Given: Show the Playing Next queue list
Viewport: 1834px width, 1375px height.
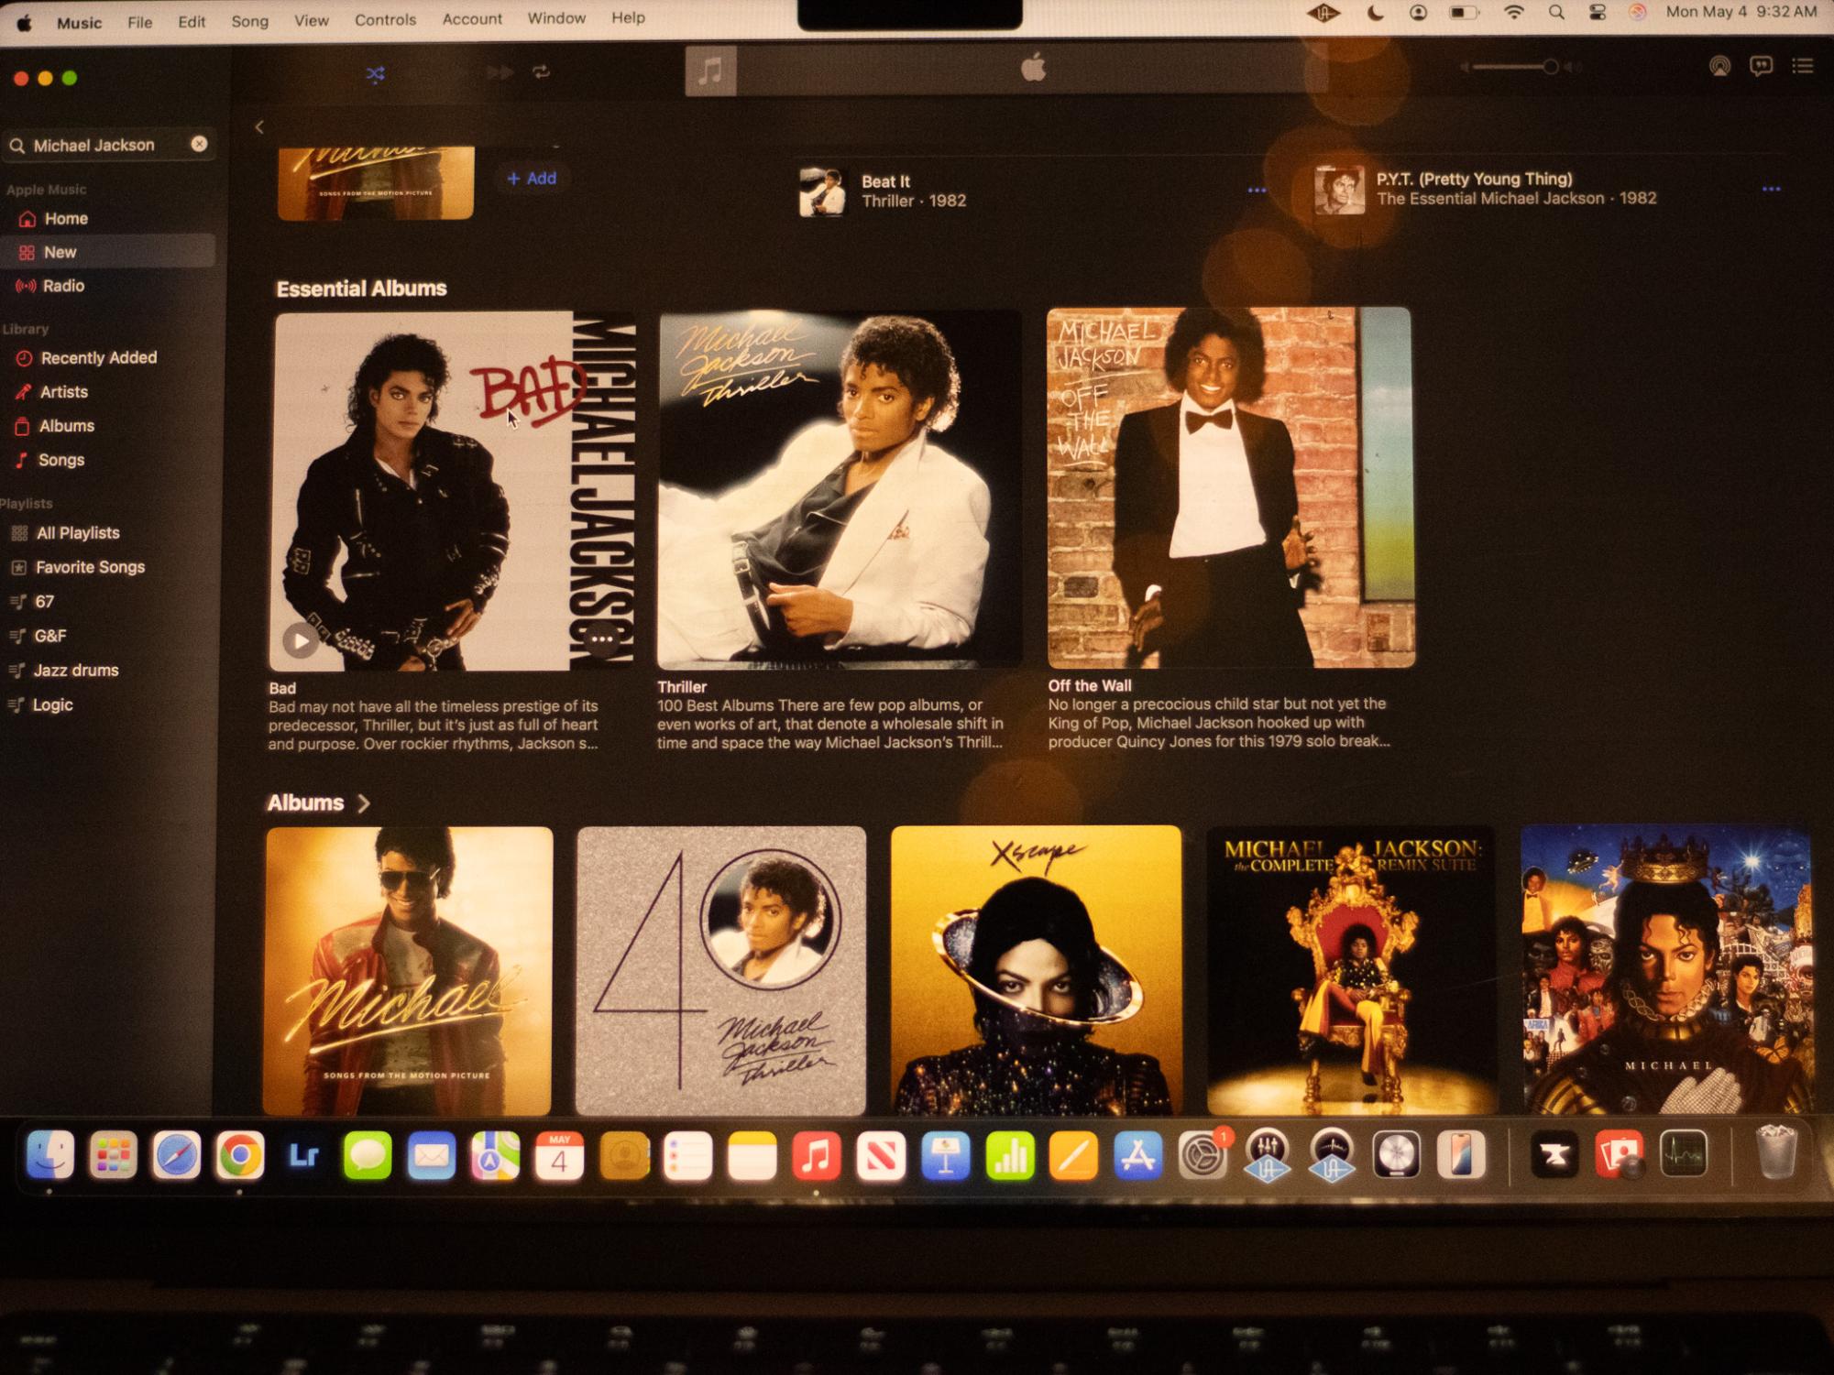Looking at the screenshot, I should [1803, 66].
